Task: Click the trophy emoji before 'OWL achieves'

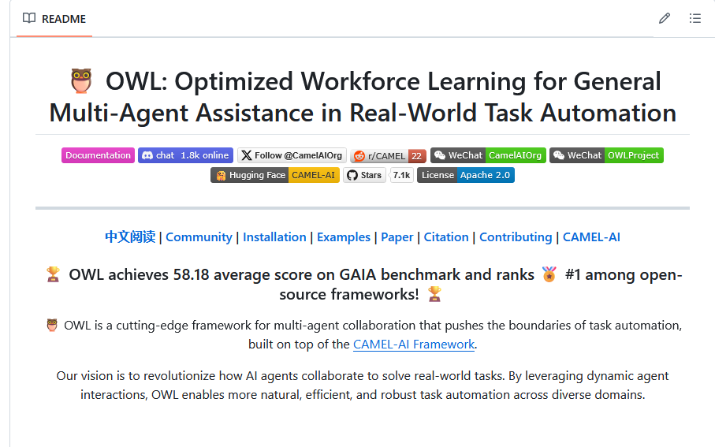Action: tap(53, 274)
